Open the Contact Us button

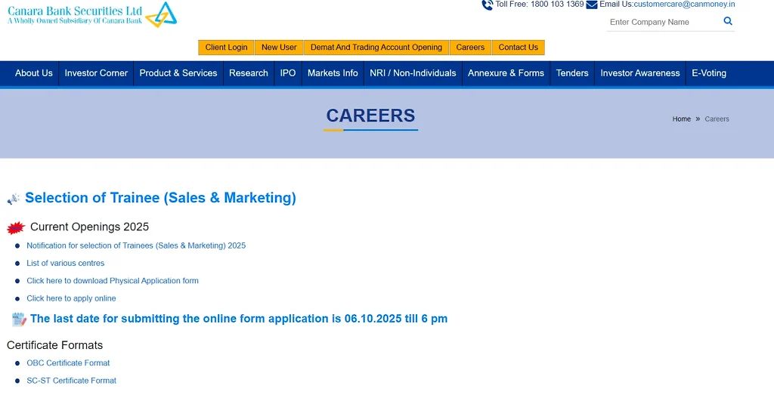pos(518,48)
